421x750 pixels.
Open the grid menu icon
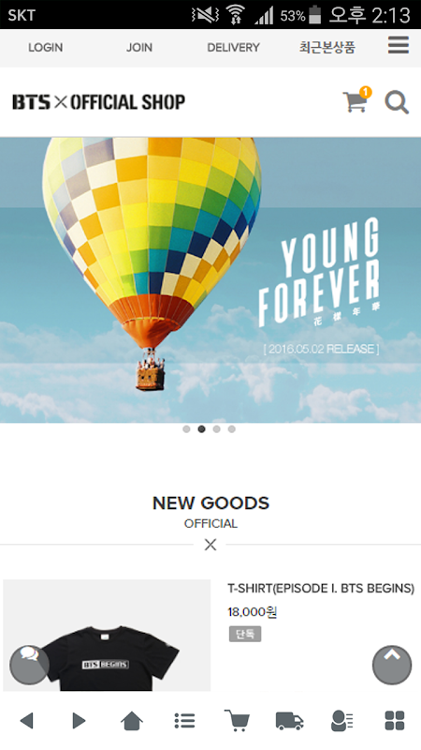click(x=395, y=720)
